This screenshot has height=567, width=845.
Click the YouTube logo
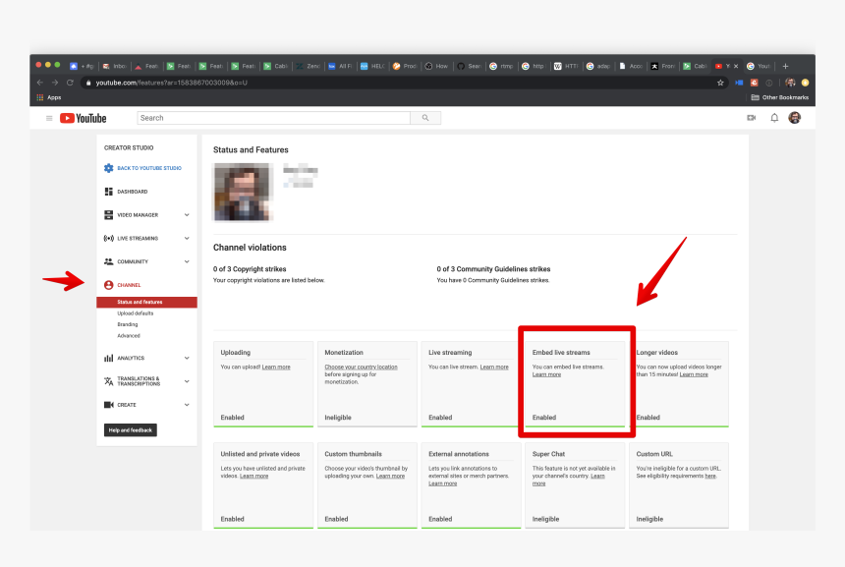coord(83,118)
